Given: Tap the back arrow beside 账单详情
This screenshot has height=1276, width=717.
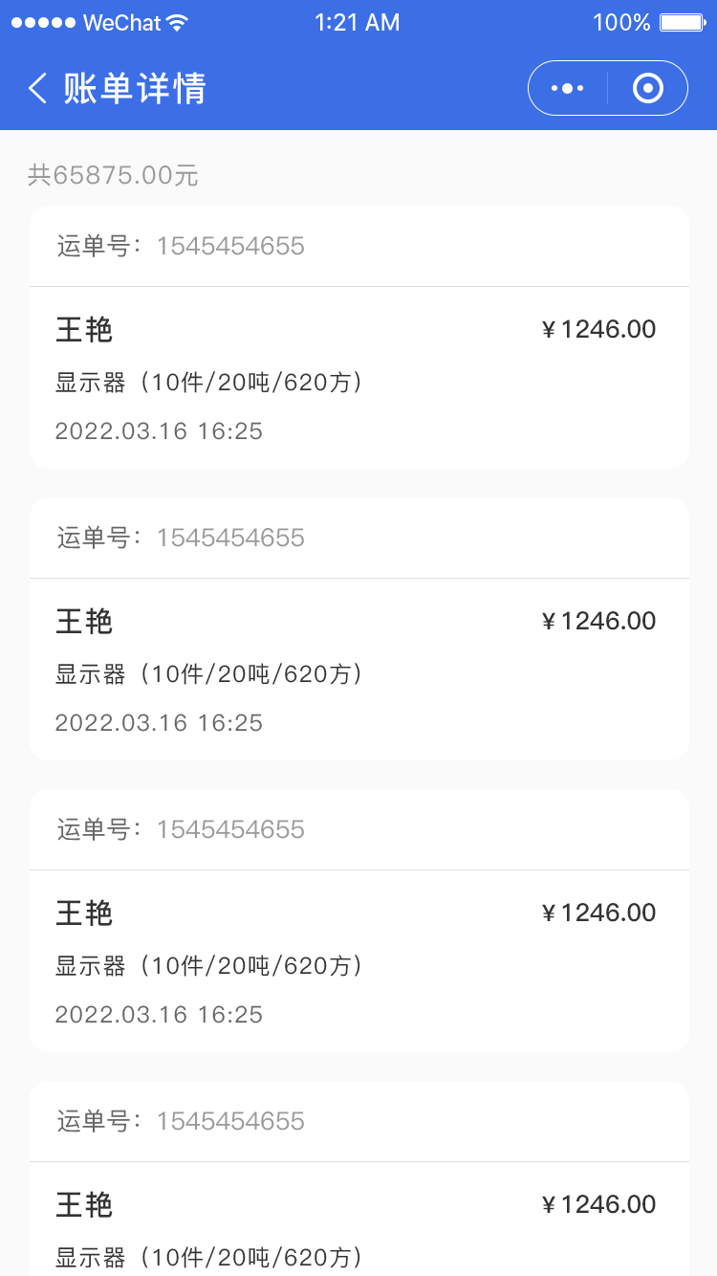Looking at the screenshot, I should (x=37, y=89).
